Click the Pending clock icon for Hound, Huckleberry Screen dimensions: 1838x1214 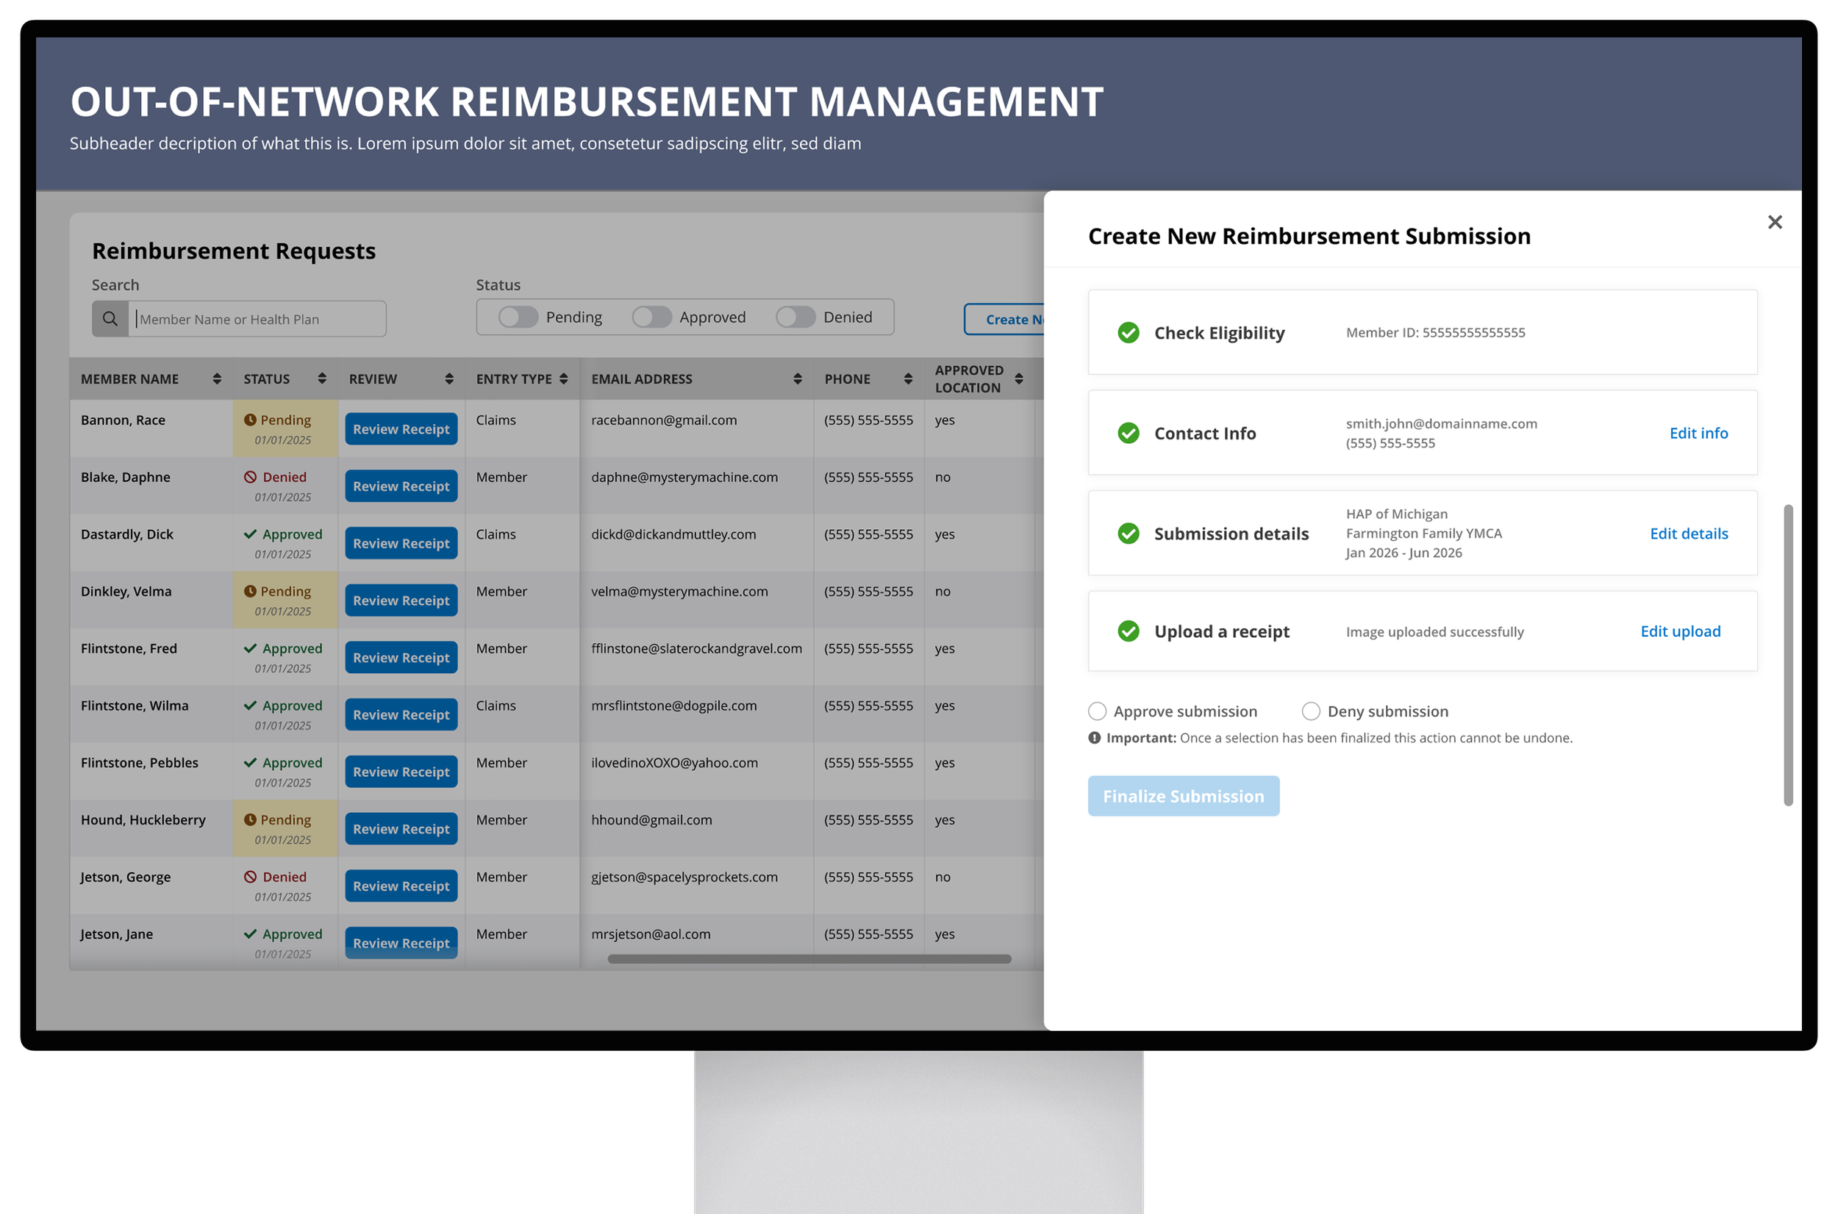point(250,819)
